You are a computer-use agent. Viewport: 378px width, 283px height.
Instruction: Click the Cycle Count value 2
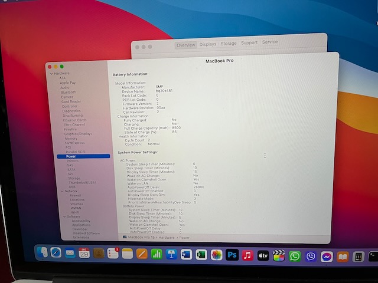click(x=149, y=140)
